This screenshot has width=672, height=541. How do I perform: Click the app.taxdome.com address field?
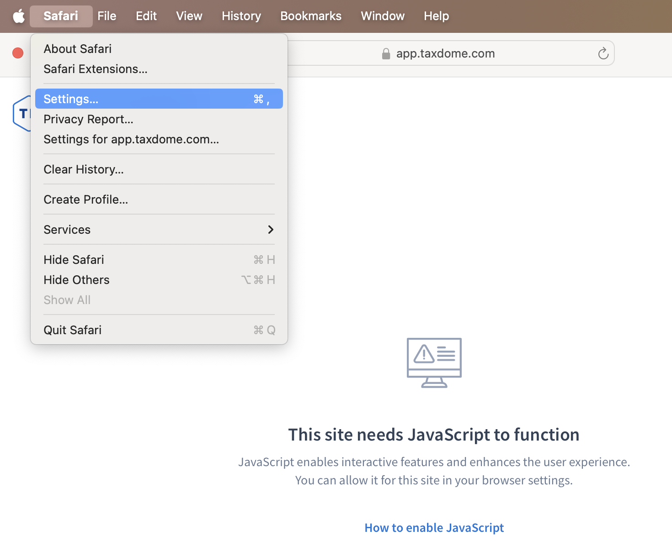(x=445, y=53)
